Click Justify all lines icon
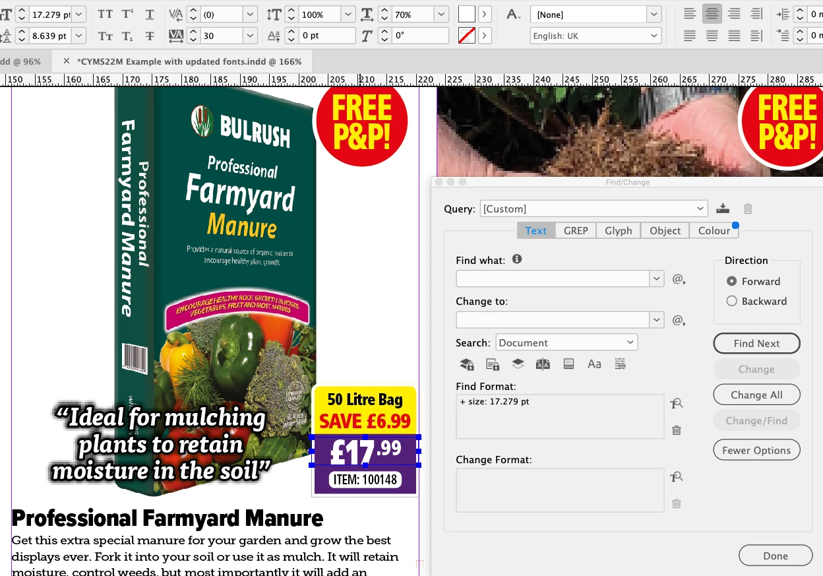 734,36
